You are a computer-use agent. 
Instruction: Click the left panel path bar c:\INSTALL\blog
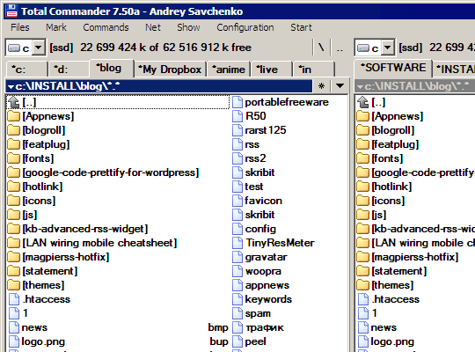[x=158, y=86]
